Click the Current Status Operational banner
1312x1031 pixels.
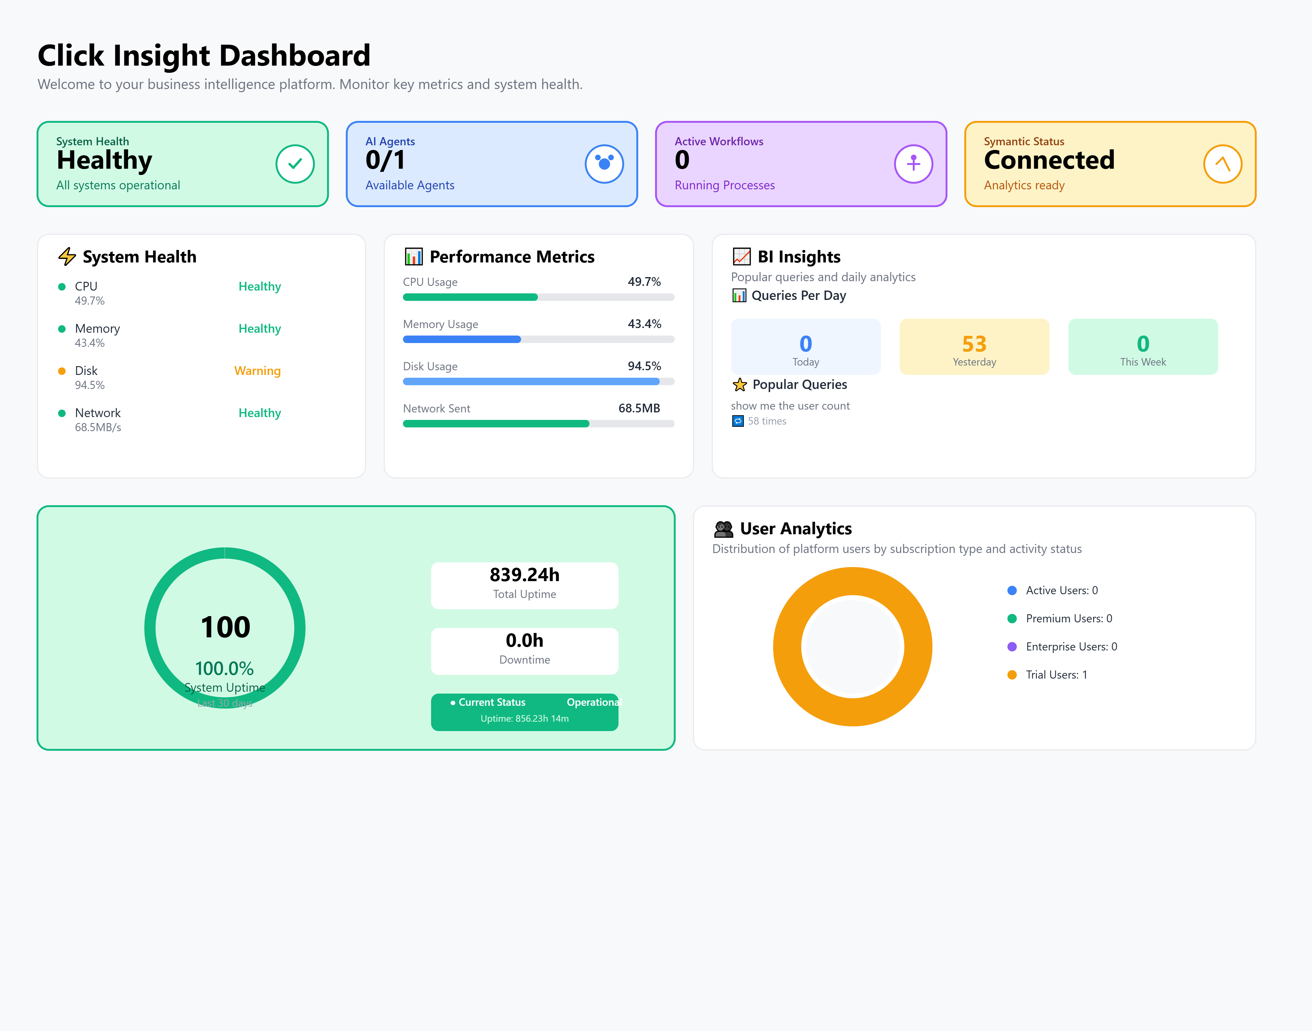pos(524,712)
